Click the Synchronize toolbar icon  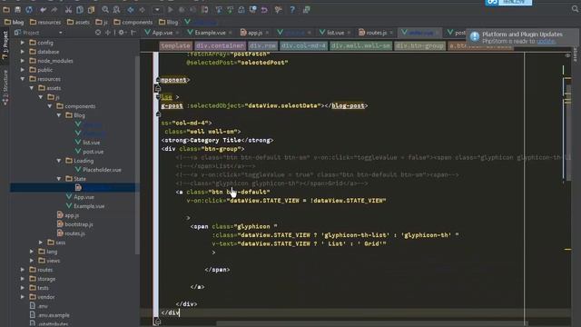click(29, 10)
